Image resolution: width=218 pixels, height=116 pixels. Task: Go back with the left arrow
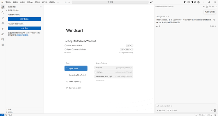coord(66,2)
